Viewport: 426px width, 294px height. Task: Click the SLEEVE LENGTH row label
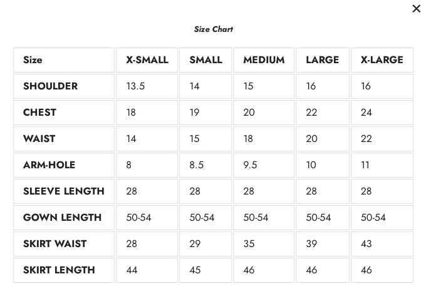pos(63,191)
